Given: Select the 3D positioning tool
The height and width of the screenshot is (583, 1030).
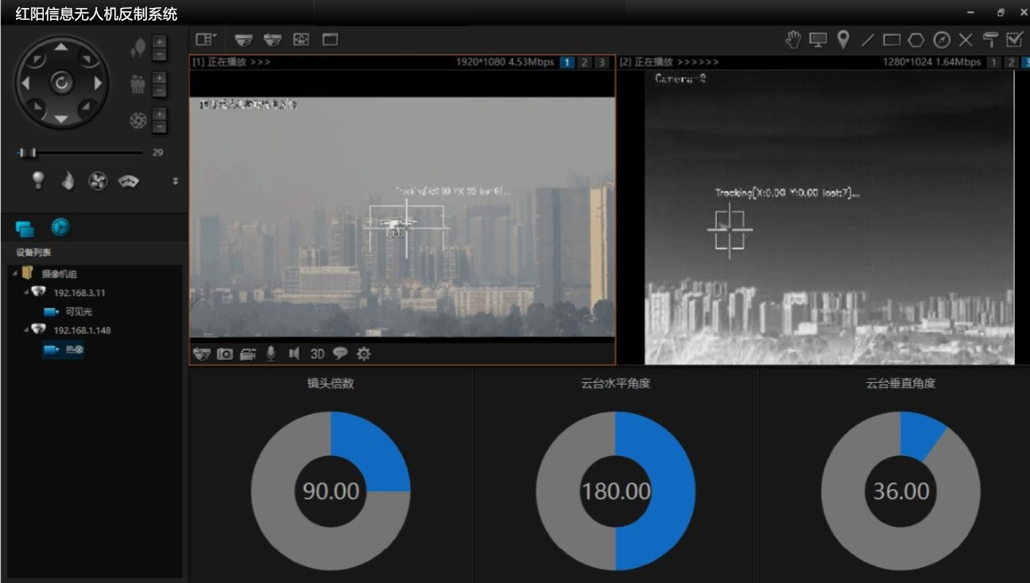Looking at the screenshot, I should click(318, 353).
